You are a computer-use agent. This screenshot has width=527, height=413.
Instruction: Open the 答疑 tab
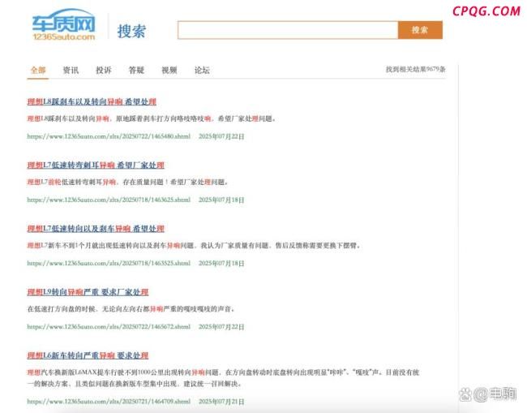[x=136, y=70]
